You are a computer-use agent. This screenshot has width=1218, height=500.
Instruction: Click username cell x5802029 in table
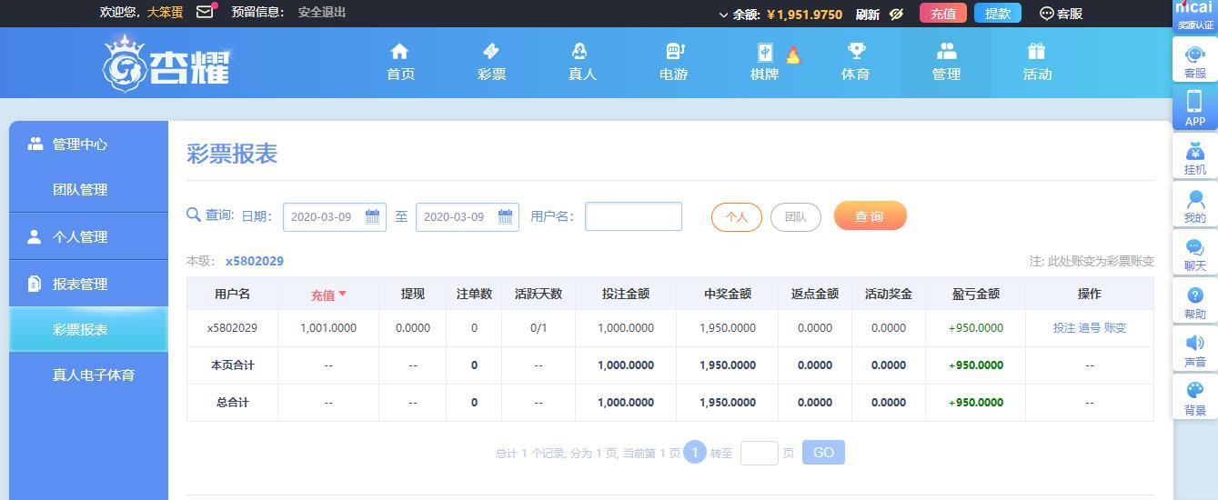pos(232,328)
